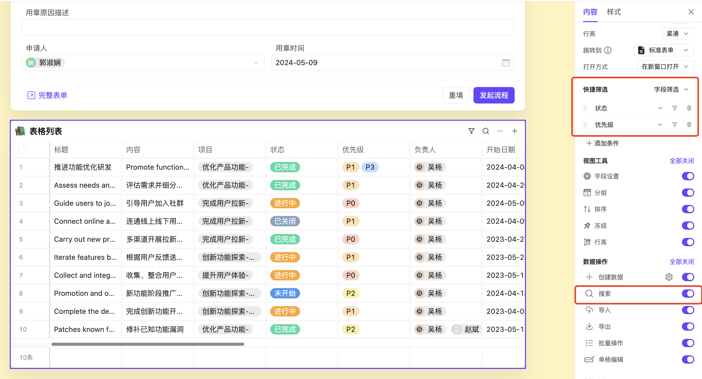Open the 申请人 dropdown
This screenshot has height=379, width=702.
point(143,63)
